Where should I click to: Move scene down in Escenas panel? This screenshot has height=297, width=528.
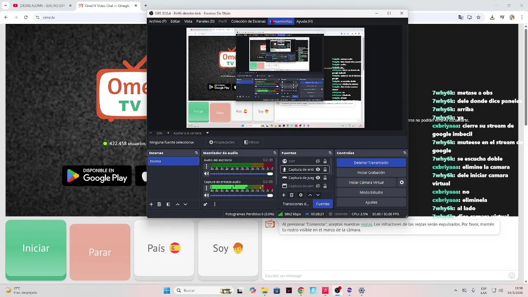click(x=185, y=204)
